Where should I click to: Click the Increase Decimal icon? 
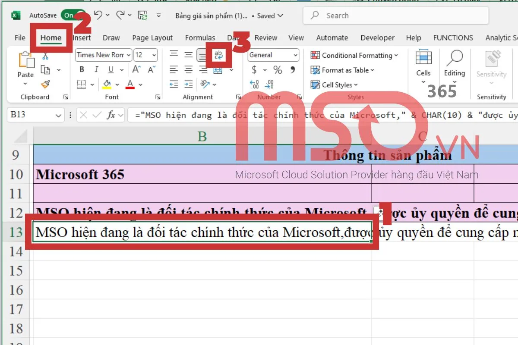(254, 84)
